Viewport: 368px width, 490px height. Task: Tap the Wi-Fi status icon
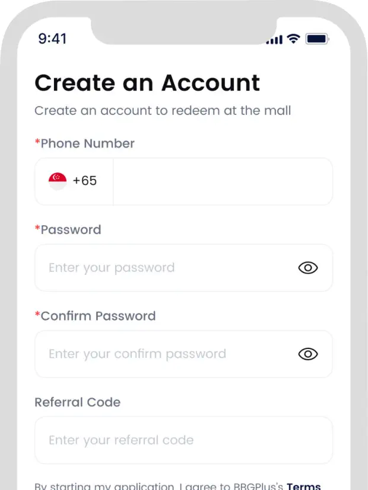point(293,39)
